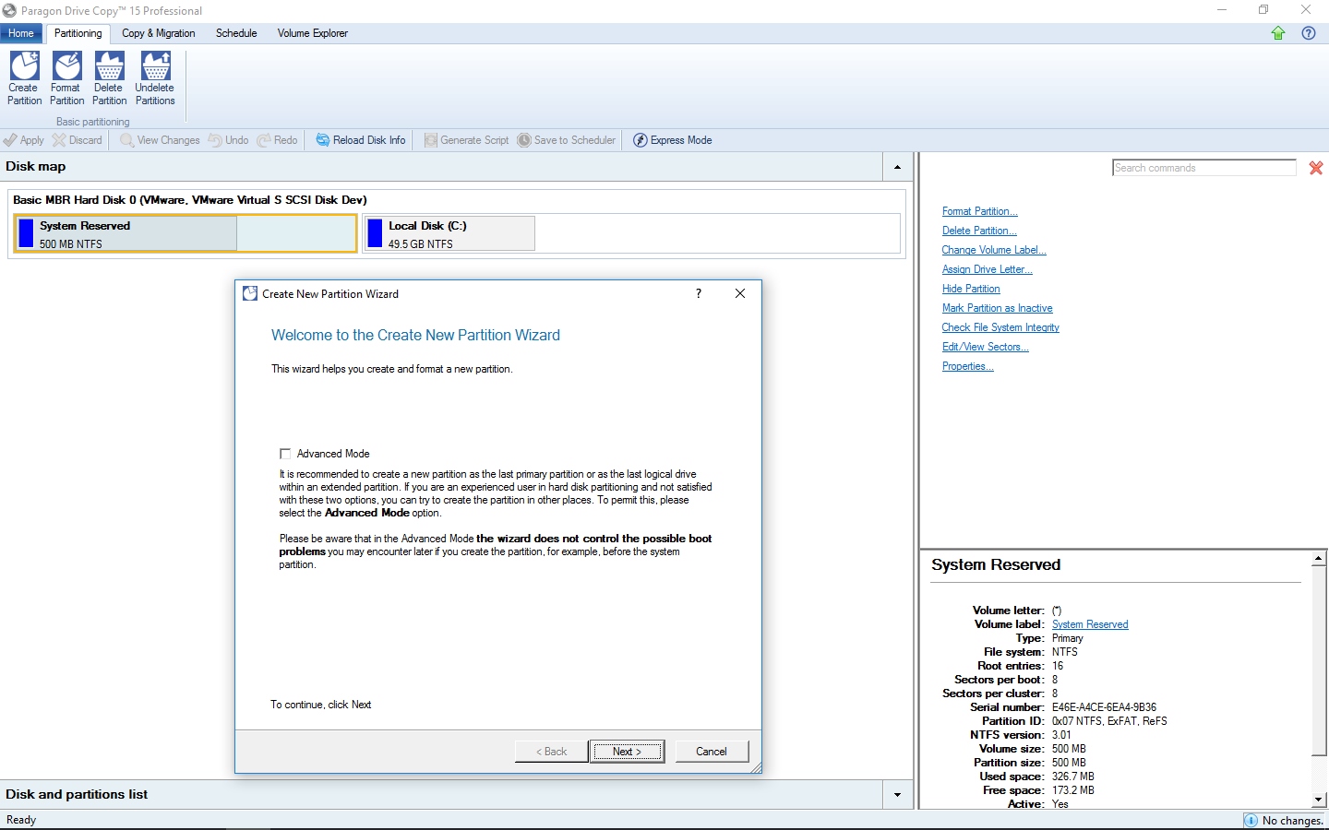Click Mark Partition as Inactive link

pyautogui.click(x=997, y=308)
